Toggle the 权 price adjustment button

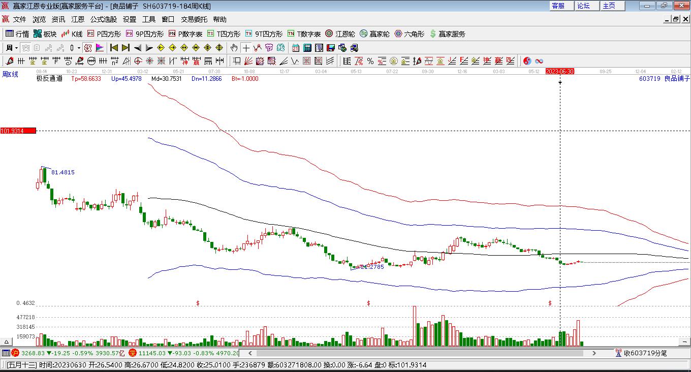87,48
